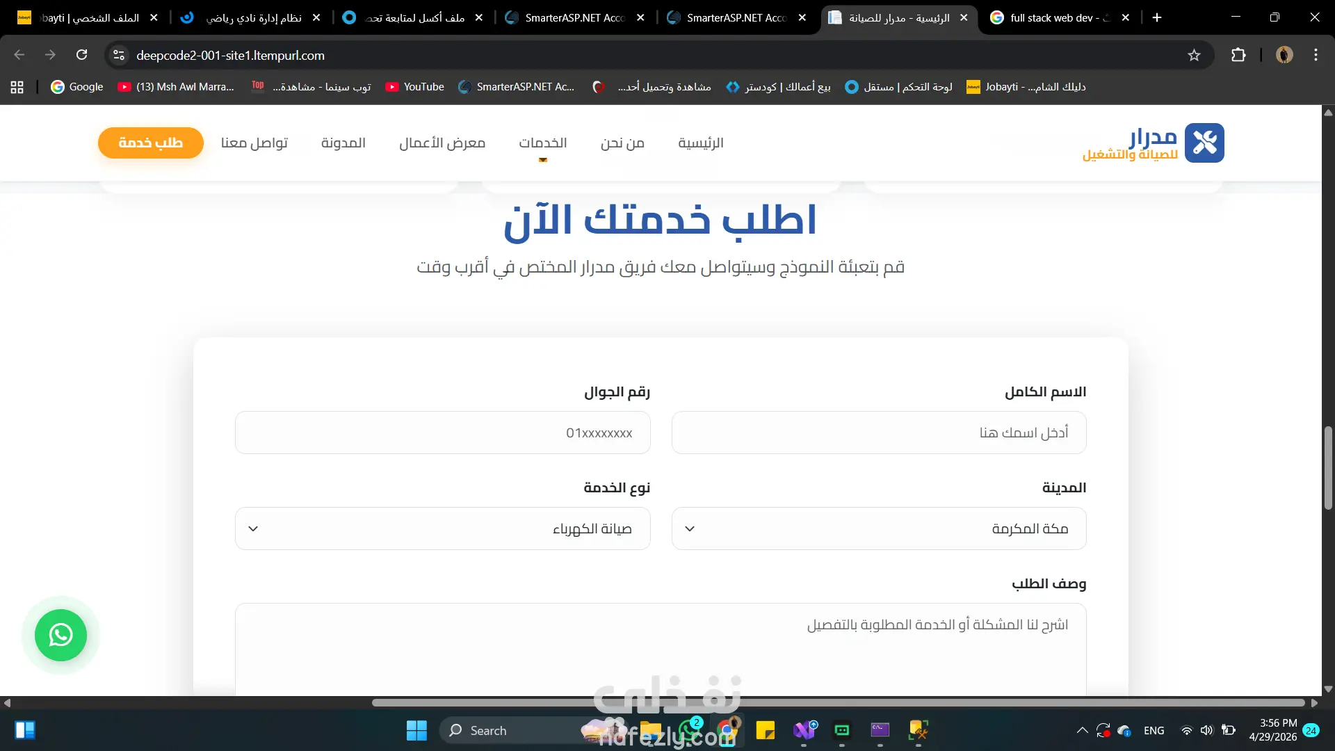The width and height of the screenshot is (1335, 751).
Task: Open SmarterASP.NET bookmark
Action: [x=517, y=87]
